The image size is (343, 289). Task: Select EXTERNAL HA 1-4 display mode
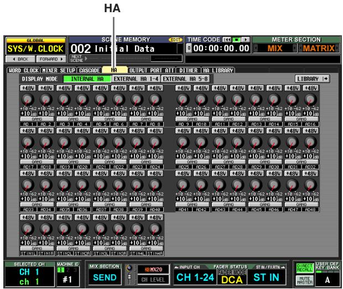(136, 79)
